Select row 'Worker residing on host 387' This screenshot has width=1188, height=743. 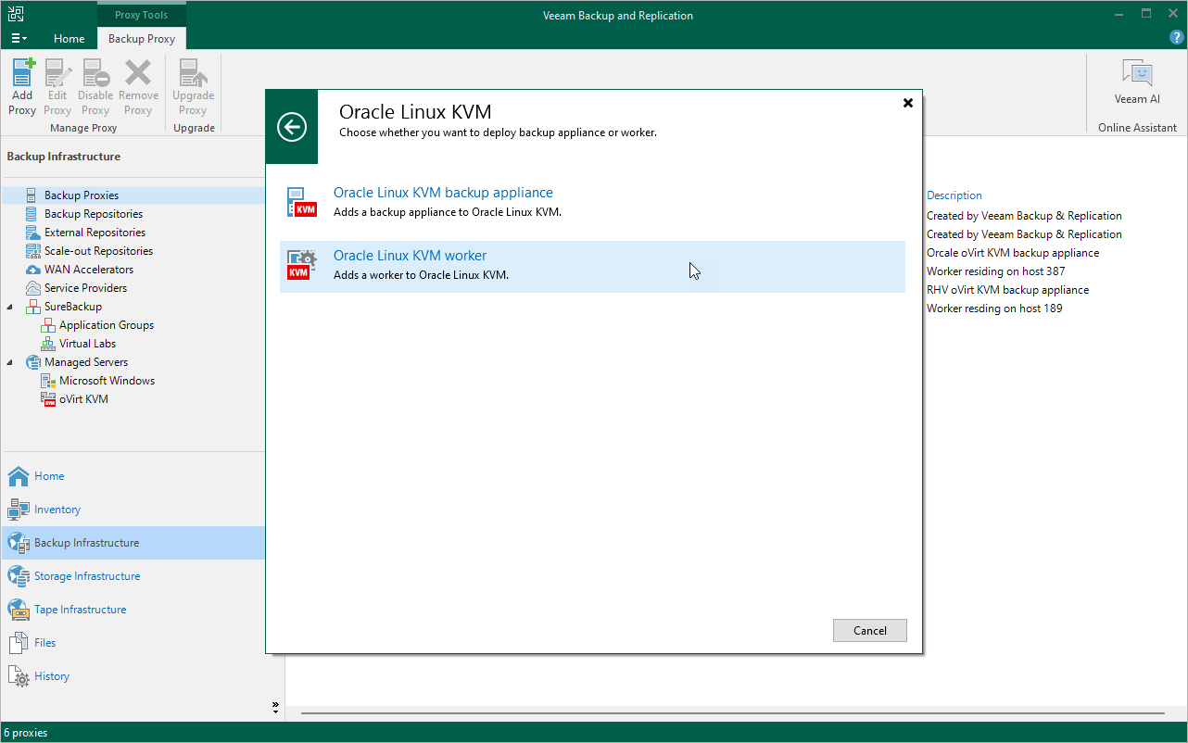(996, 271)
